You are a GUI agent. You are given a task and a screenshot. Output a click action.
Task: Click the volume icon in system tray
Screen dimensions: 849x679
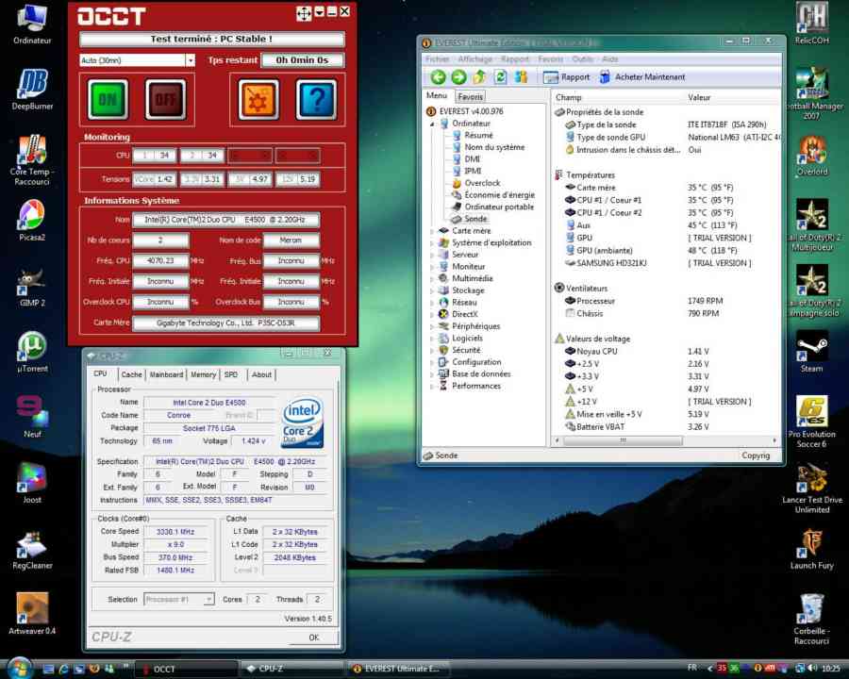(811, 669)
